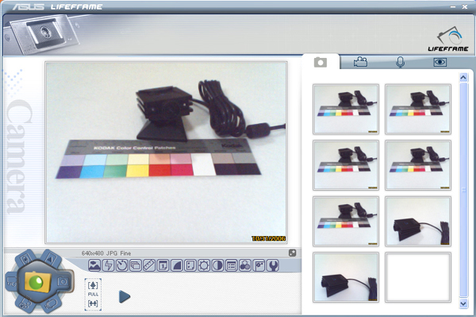Image resolution: width=476 pixels, height=317 pixels.
Task: Click the RGB color circles icon
Action: (245, 265)
